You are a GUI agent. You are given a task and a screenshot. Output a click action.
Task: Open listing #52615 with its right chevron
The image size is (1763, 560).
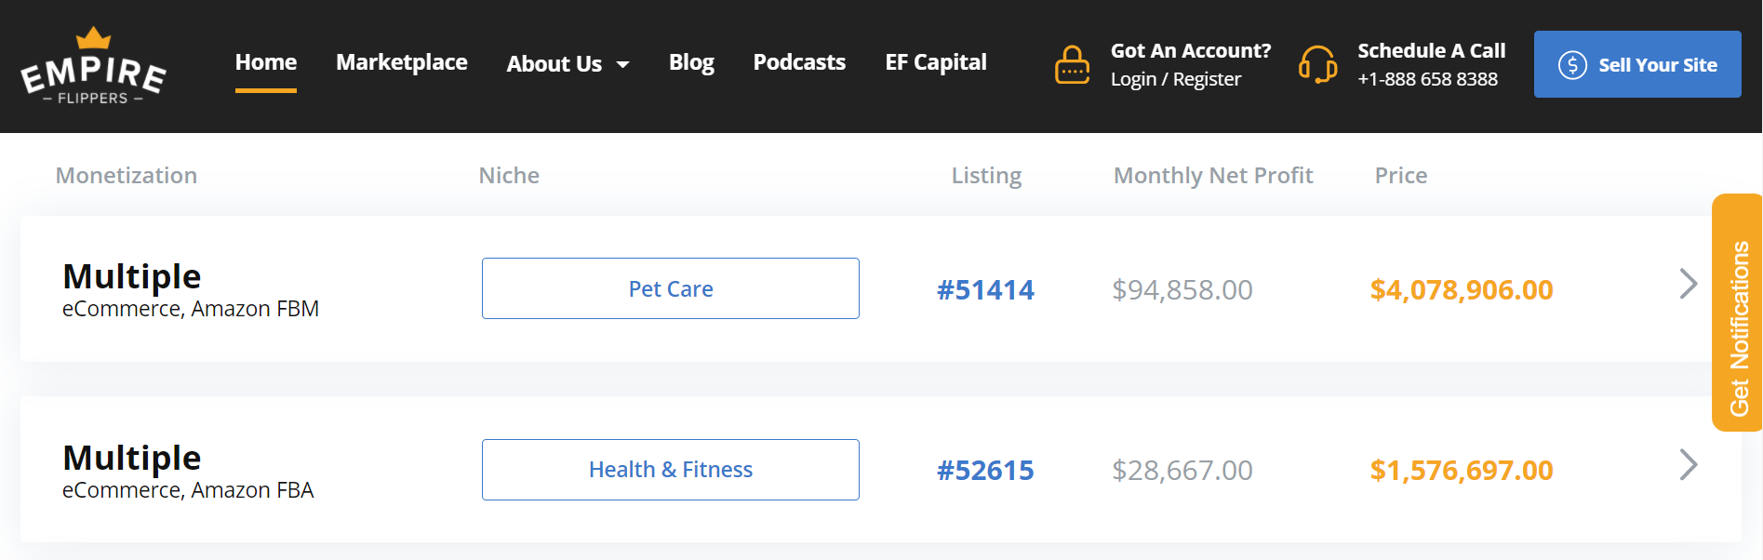(x=1688, y=465)
